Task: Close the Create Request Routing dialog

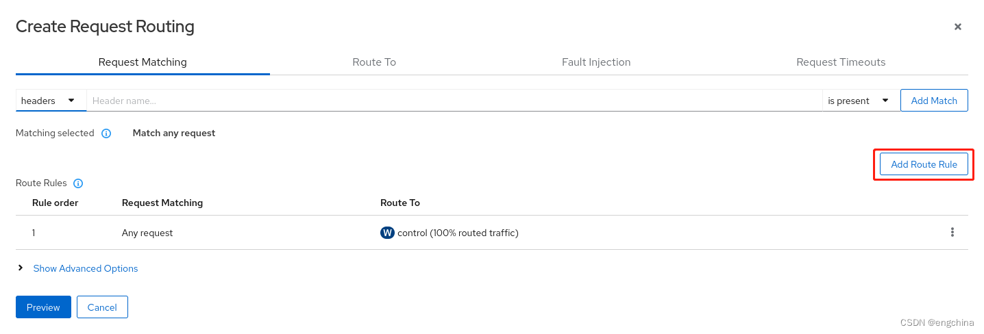Action: [x=957, y=27]
